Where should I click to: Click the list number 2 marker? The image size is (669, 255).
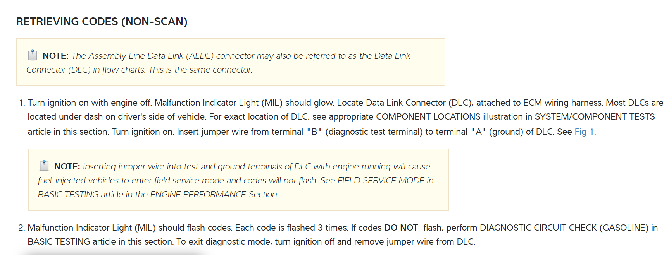tap(22, 228)
